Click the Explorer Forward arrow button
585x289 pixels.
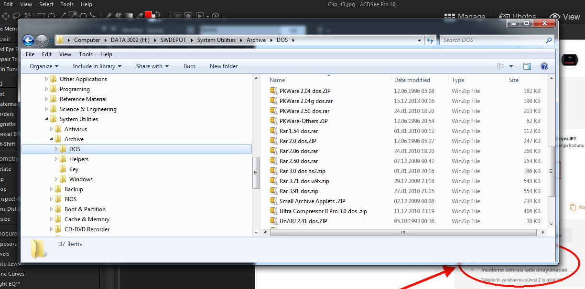point(42,41)
